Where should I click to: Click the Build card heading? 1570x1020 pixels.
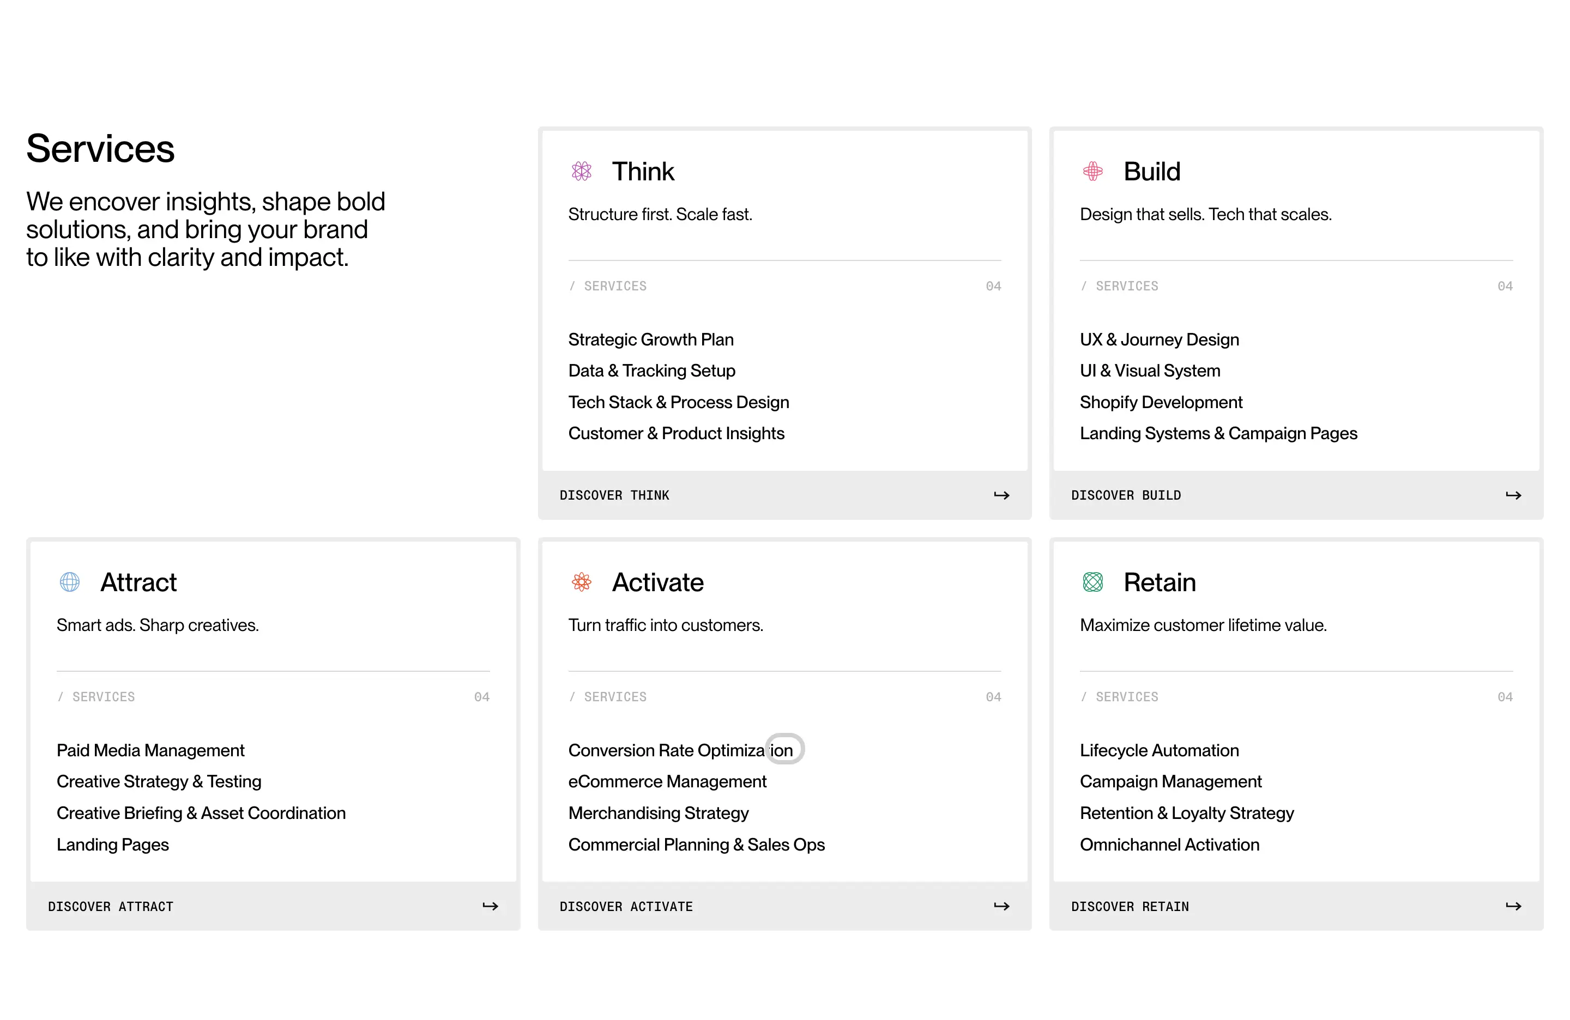coord(1152,172)
